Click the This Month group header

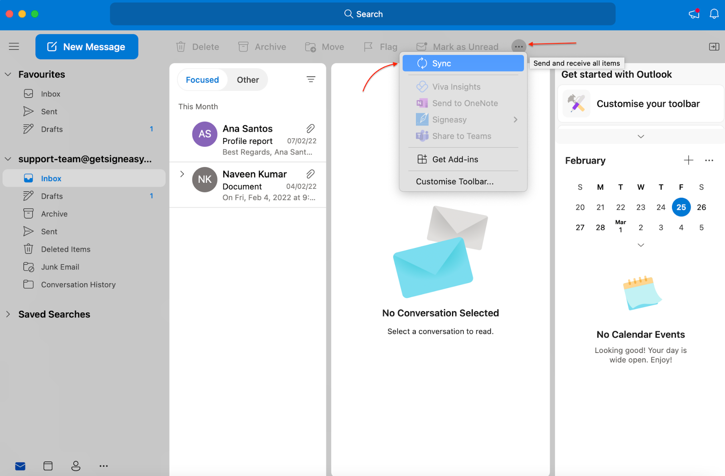coord(198,106)
